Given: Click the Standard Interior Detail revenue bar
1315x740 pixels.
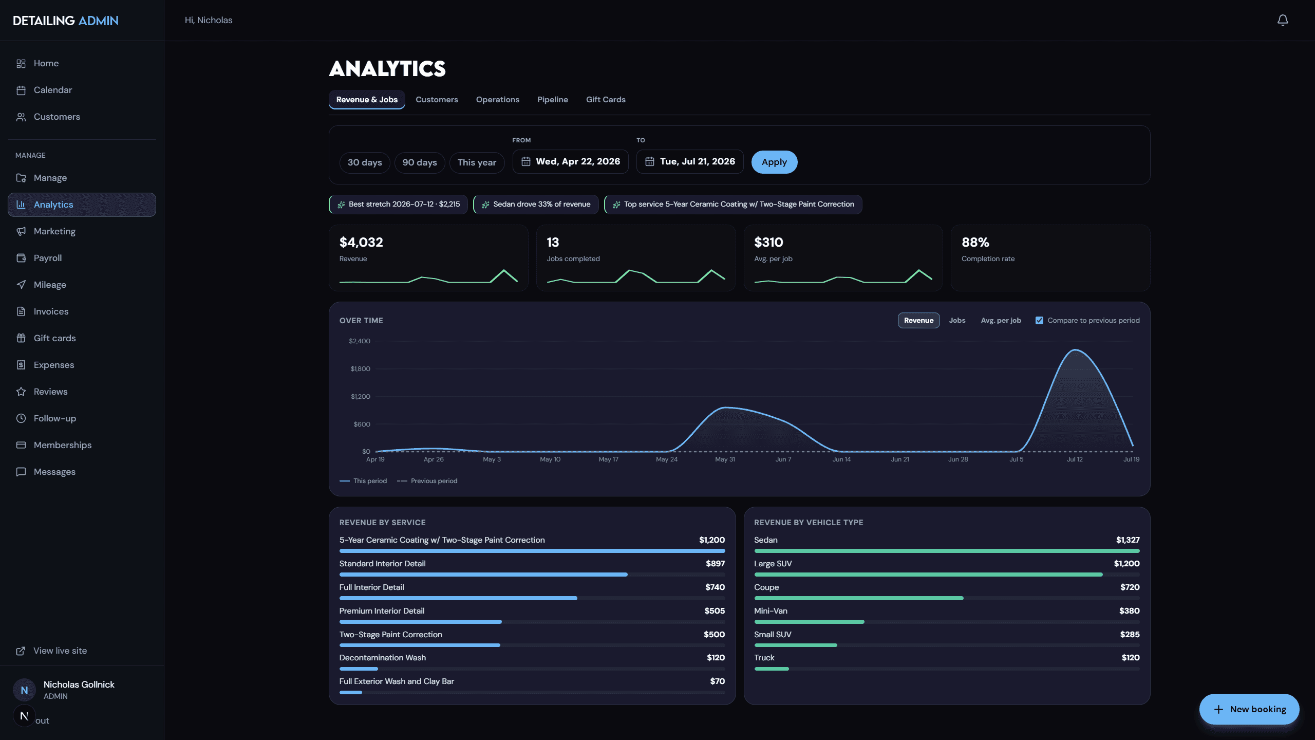Looking at the screenshot, I should point(483,575).
